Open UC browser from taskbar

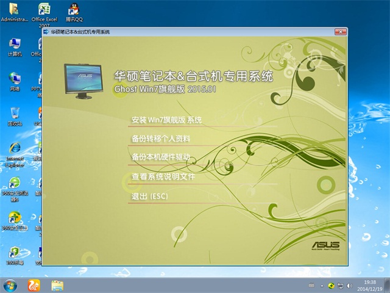(x=33, y=285)
